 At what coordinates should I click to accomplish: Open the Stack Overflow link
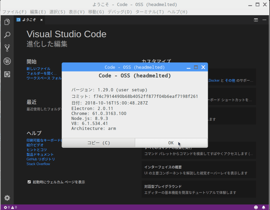(x=38, y=164)
